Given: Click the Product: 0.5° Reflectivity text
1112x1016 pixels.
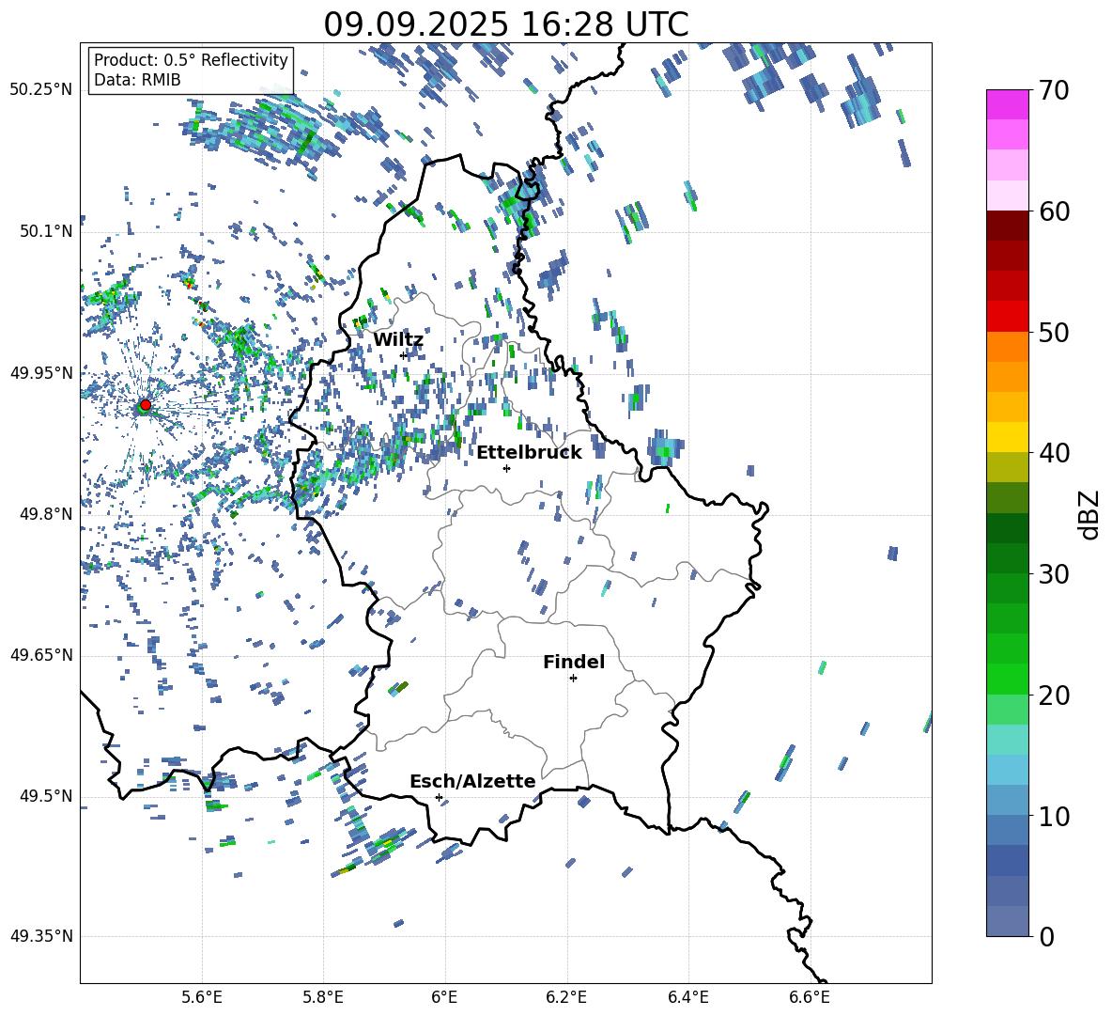Looking at the screenshot, I should point(191,60).
